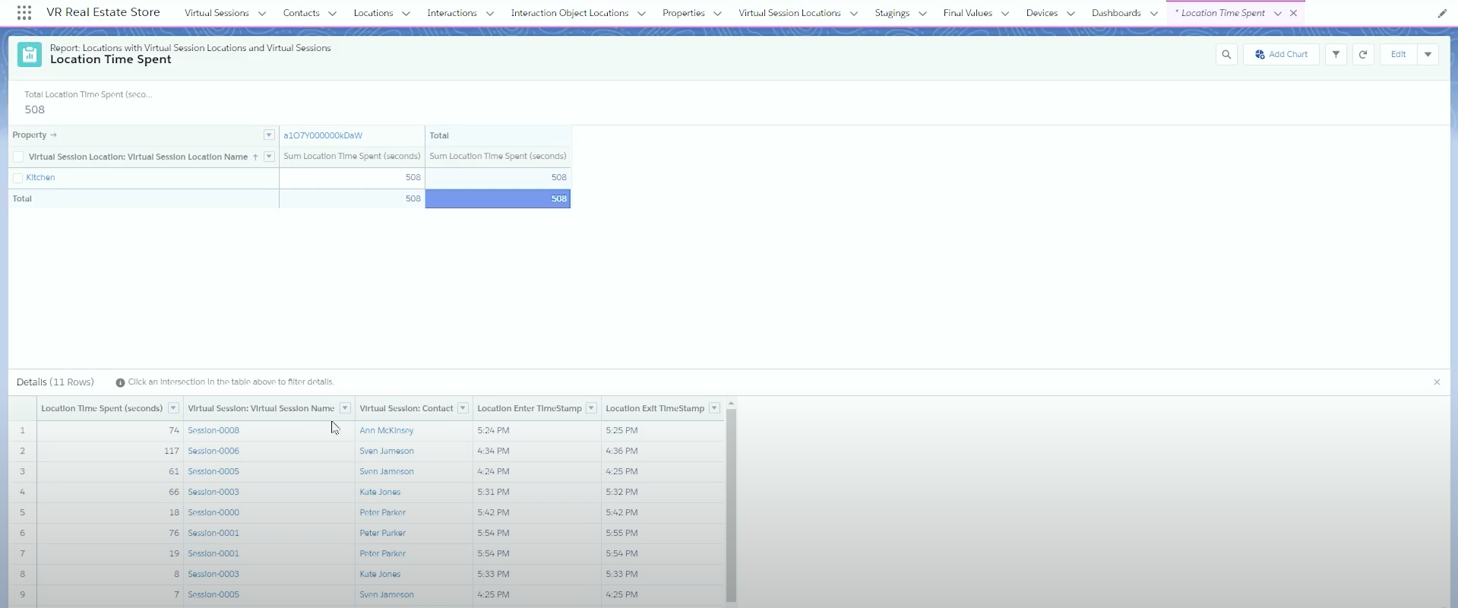Click the Add Chart button
The width and height of the screenshot is (1458, 608).
(1281, 55)
